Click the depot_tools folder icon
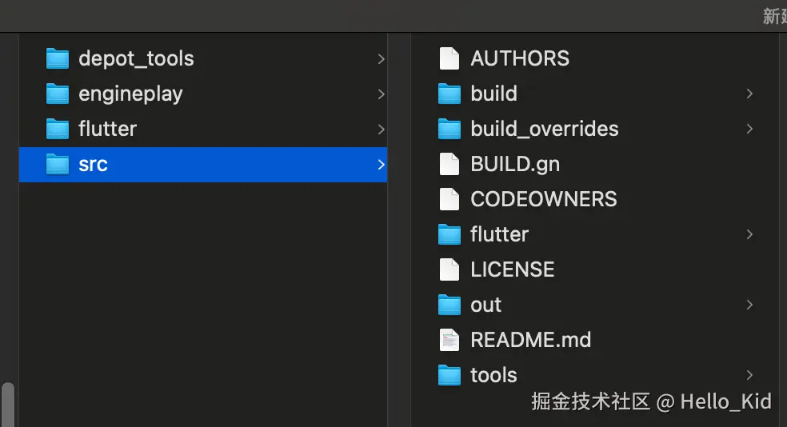The width and height of the screenshot is (787, 427). click(x=58, y=58)
